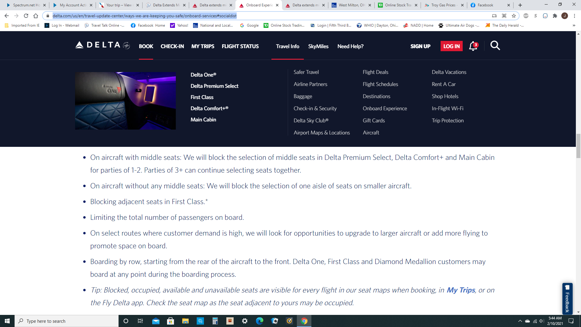
Task: Open Settings gear in taskbar
Action: [x=245, y=321]
